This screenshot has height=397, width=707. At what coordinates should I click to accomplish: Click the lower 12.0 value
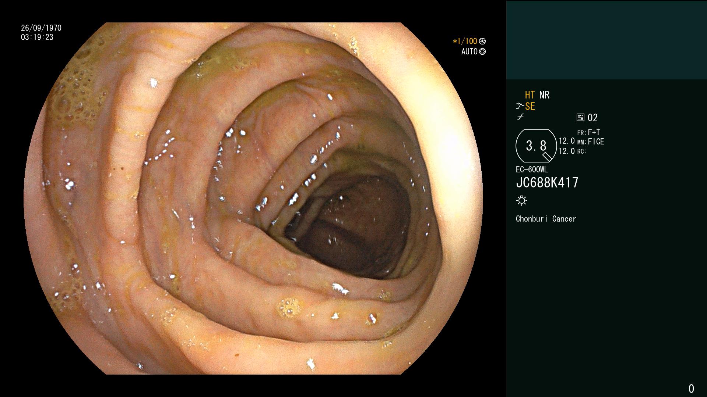point(567,151)
